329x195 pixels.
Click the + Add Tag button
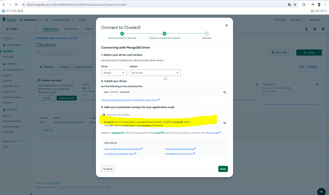[x=47, y=130]
